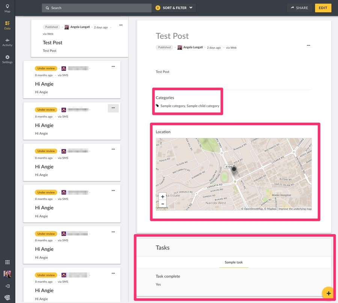Open the apps grid icon in sidebar

pyautogui.click(x=7, y=262)
